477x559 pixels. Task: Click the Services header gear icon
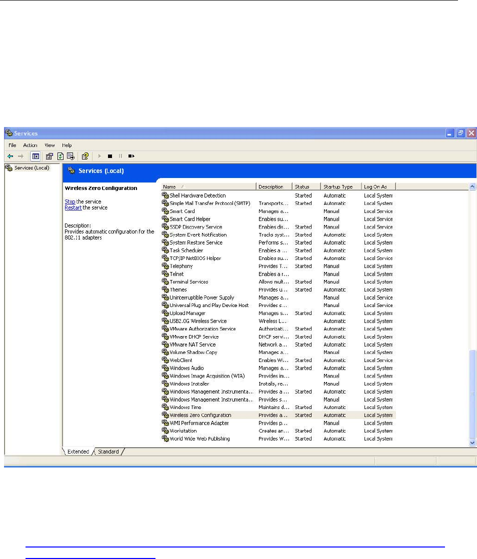(71, 171)
